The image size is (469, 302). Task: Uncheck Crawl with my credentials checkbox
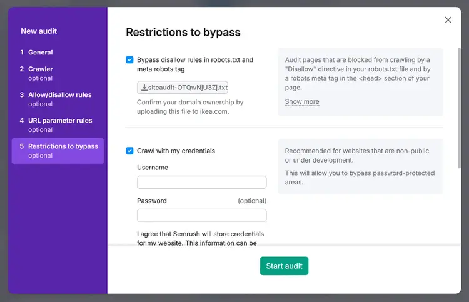tap(129, 151)
